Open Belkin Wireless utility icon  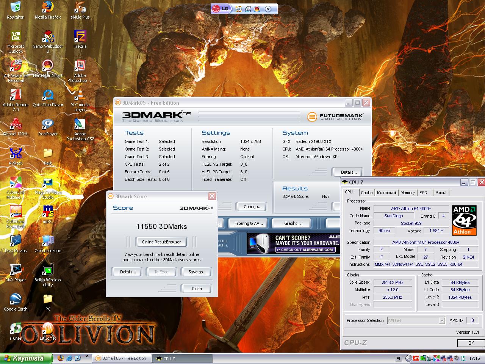(48, 275)
